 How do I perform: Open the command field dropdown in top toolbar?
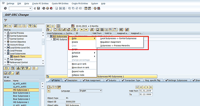tap(30, 8)
